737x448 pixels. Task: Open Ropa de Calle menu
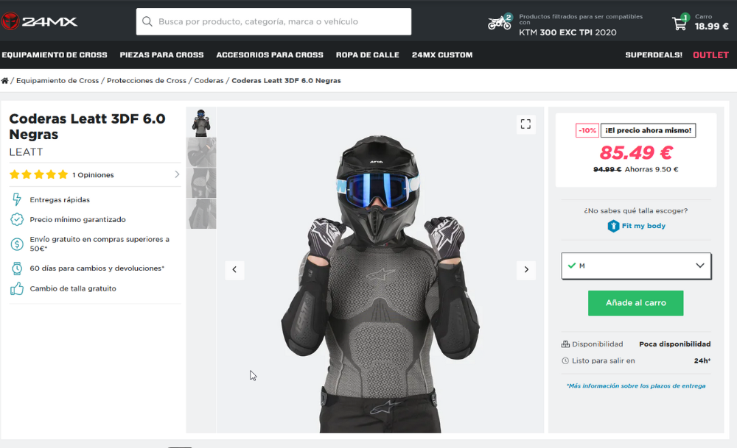pyautogui.click(x=368, y=55)
